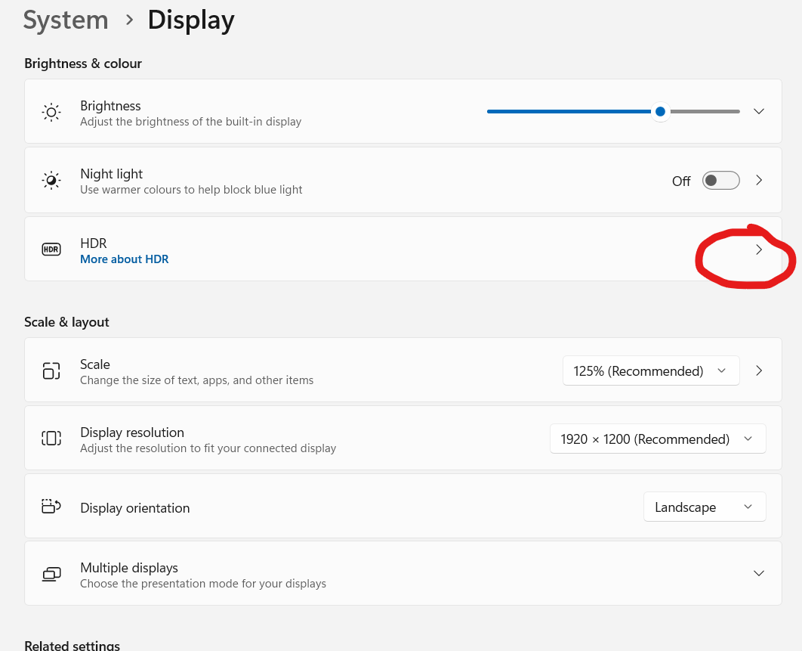802x651 pixels.
Task: Click the Display orientation icon
Action: [x=51, y=507]
